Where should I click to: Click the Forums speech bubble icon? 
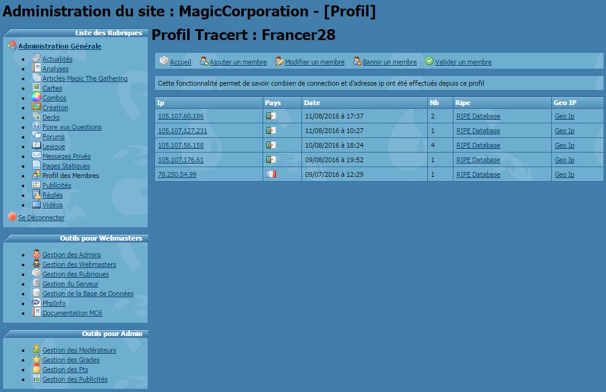[36, 136]
